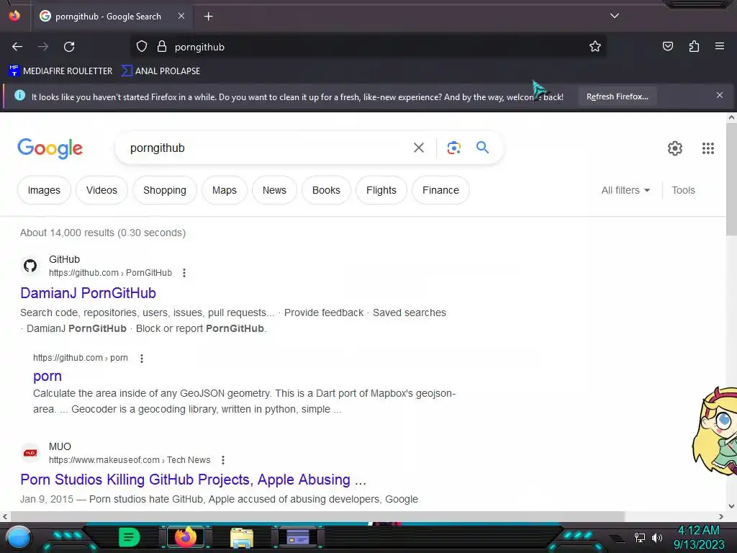
Task: Open the MEDIAFIRE ROULETTER bookmark
Action: pos(60,71)
